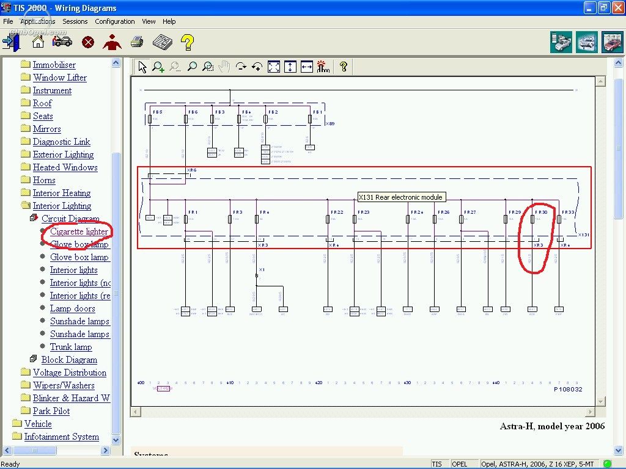This screenshot has height=469, width=626.
Task: Click the FR1 fuse label in diagram
Action: tap(193, 212)
